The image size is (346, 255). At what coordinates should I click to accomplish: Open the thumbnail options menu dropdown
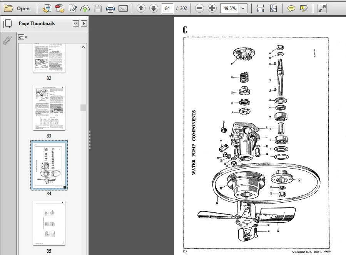click(22, 37)
